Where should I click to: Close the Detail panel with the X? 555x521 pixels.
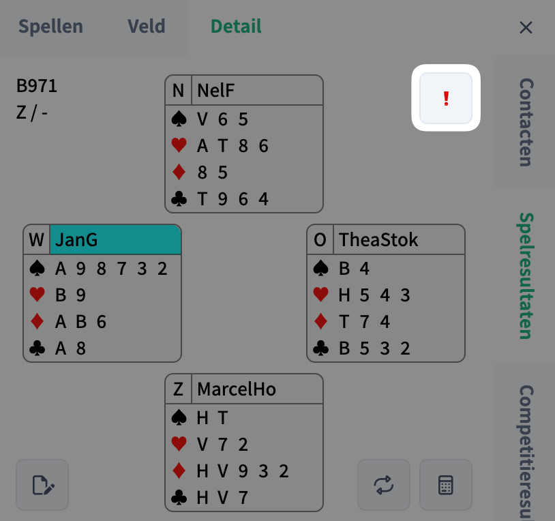coord(525,27)
